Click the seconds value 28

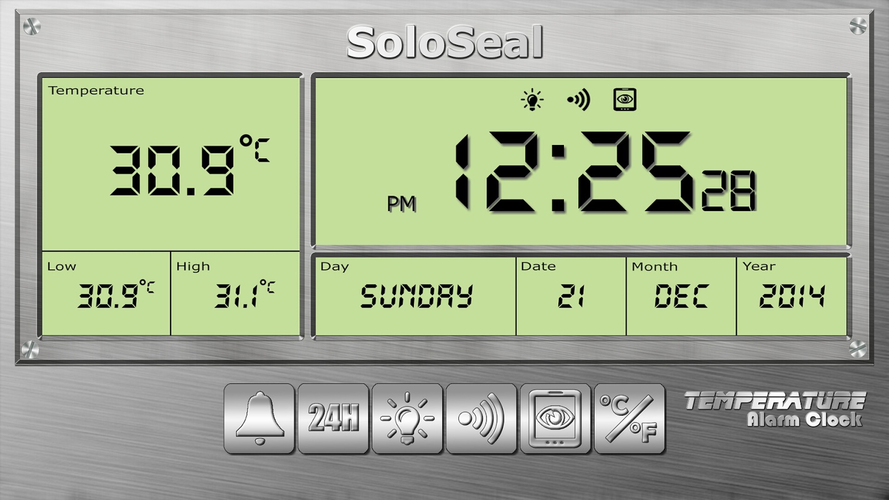coord(728,190)
